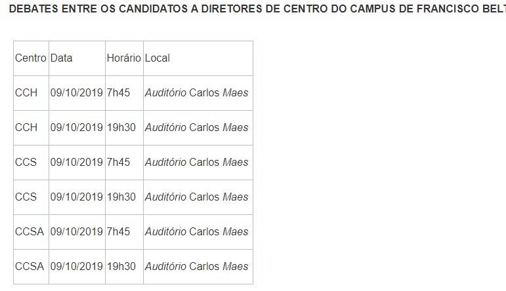Screen dimensions: 506x291
Task: Select CCSA cell in 7h45 row
Action: [31, 232]
